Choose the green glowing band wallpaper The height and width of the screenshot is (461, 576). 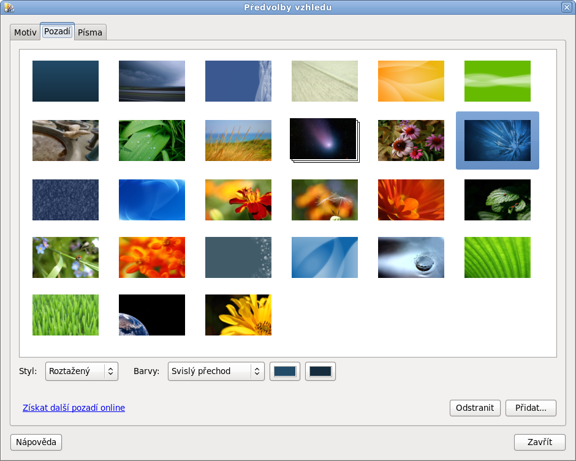[498, 81]
